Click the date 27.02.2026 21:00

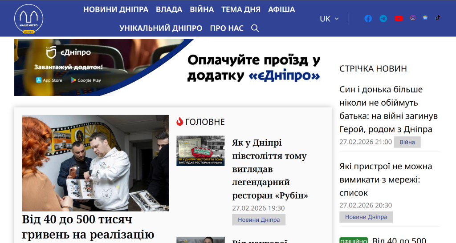(366, 142)
